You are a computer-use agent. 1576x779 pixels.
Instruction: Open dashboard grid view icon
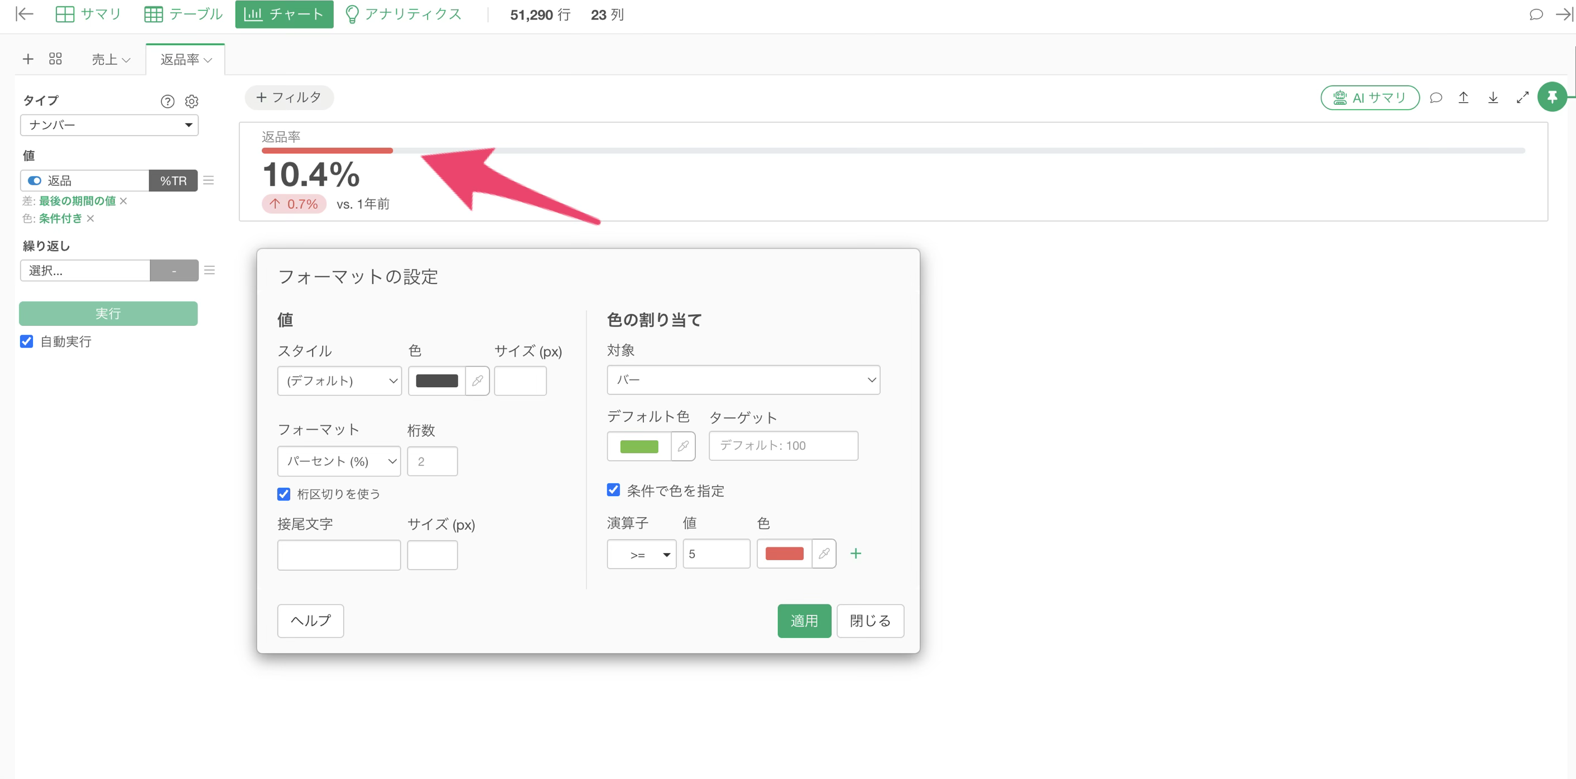pos(56,59)
